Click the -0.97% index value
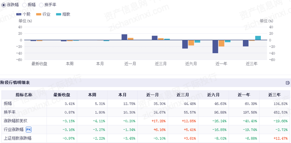 click(68, 138)
